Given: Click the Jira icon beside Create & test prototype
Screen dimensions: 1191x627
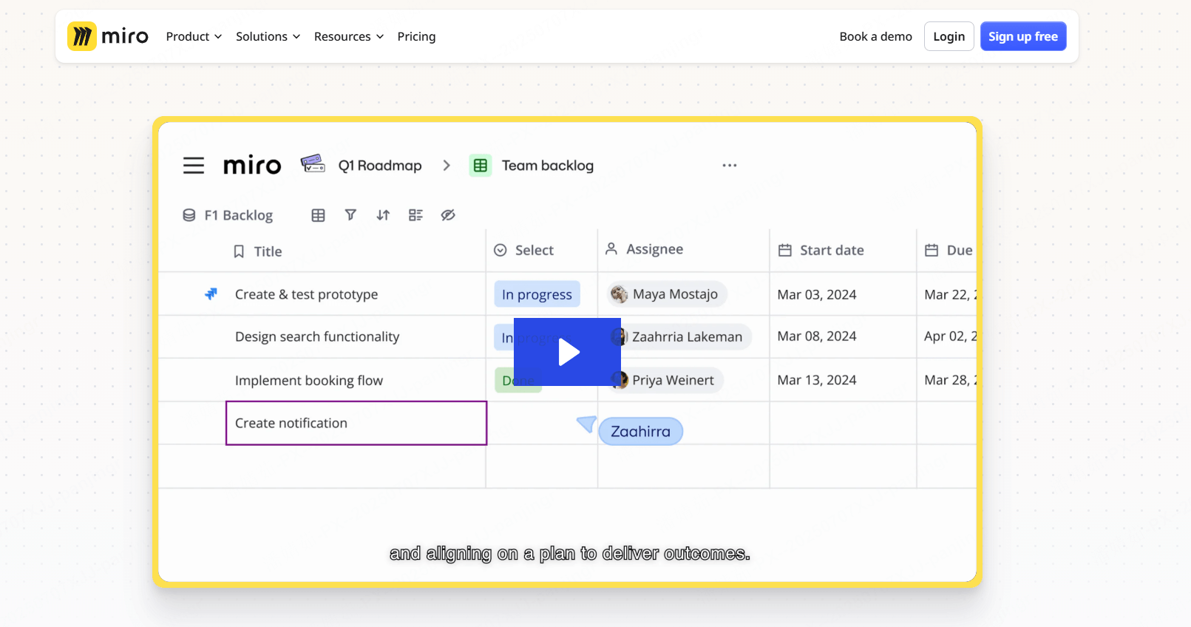Looking at the screenshot, I should tap(211, 294).
